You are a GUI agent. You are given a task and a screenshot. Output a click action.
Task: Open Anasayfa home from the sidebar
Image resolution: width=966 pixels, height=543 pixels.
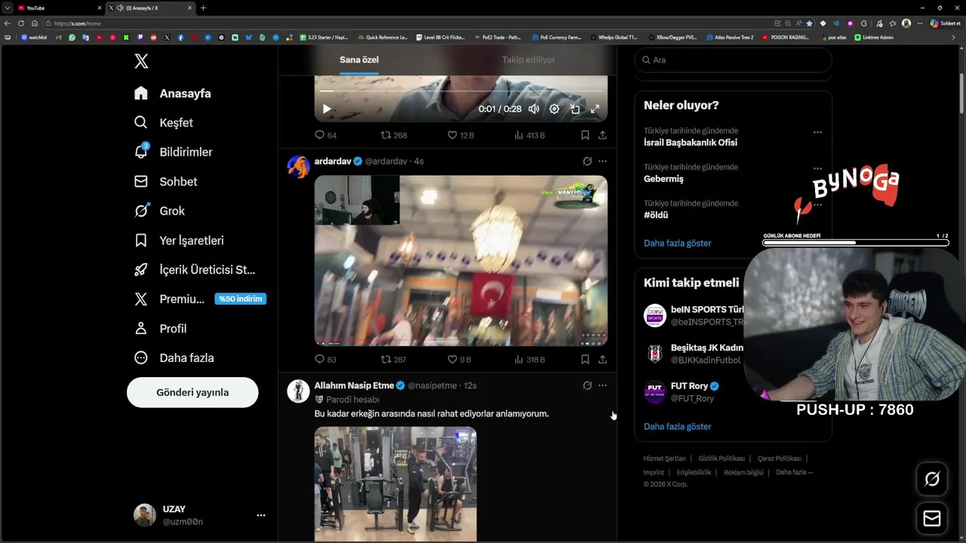coord(173,94)
